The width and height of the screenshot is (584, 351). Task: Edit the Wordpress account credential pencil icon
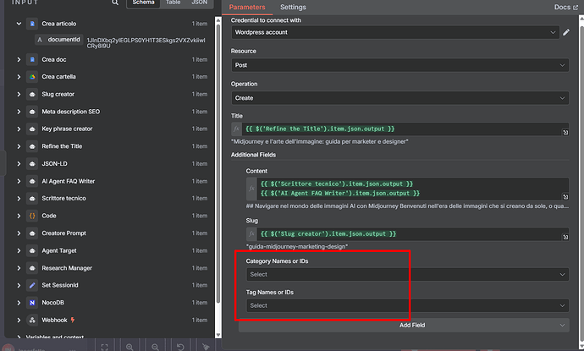point(566,32)
